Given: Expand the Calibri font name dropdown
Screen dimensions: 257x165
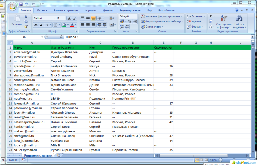Looking at the screenshot, I should 54,18.
